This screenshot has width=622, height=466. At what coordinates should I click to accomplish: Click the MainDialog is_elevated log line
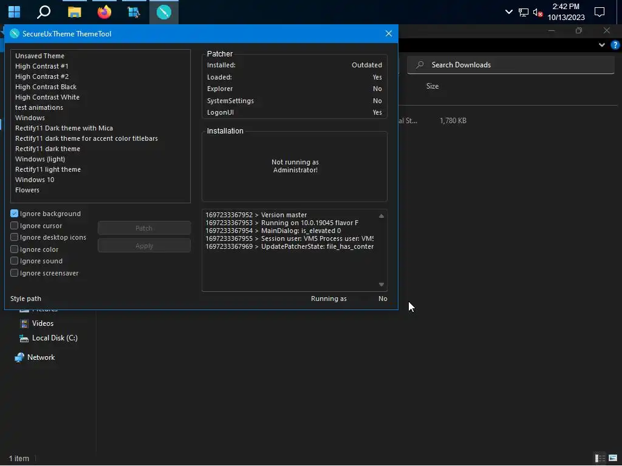click(x=273, y=231)
